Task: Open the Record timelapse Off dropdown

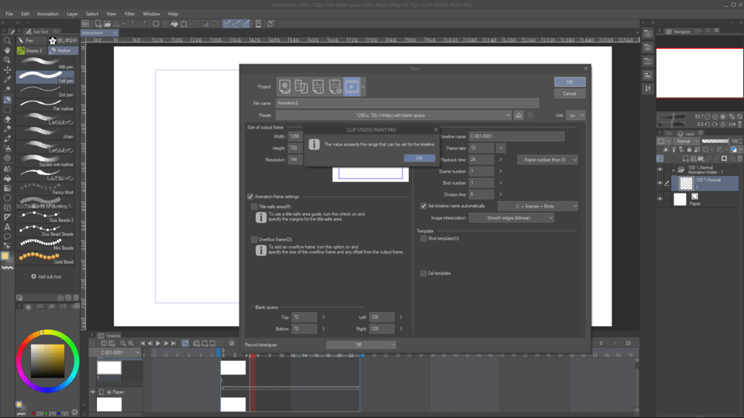Action: tap(361, 345)
